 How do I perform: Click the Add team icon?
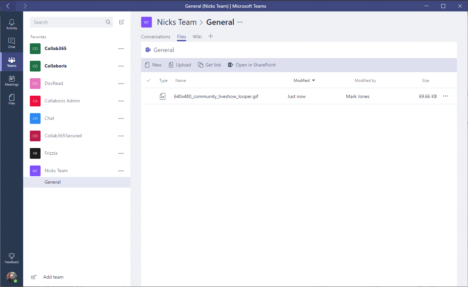coord(34,277)
